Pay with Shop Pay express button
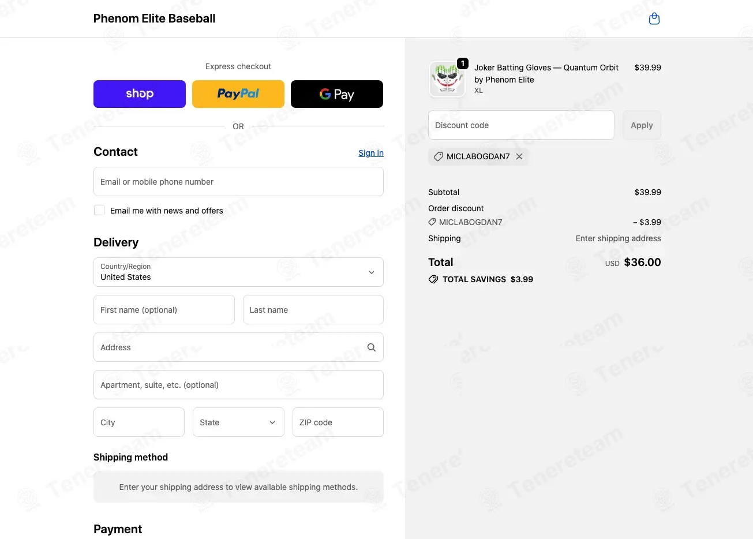Screen dimensions: 753x539 (140, 94)
